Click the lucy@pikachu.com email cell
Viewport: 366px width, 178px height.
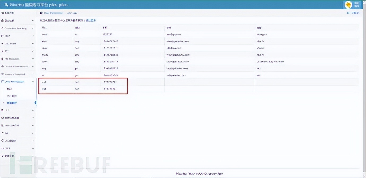click(x=177, y=68)
